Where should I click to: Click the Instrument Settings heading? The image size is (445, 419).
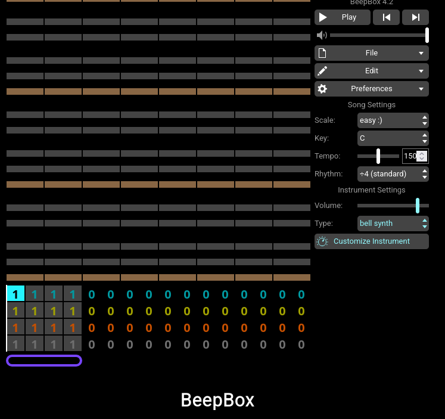pos(372,190)
